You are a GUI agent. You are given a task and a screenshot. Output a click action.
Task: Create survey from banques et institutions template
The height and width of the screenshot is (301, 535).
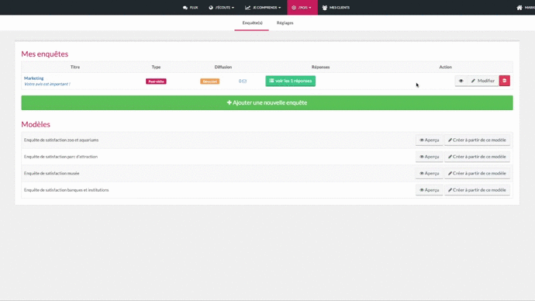pyautogui.click(x=477, y=190)
